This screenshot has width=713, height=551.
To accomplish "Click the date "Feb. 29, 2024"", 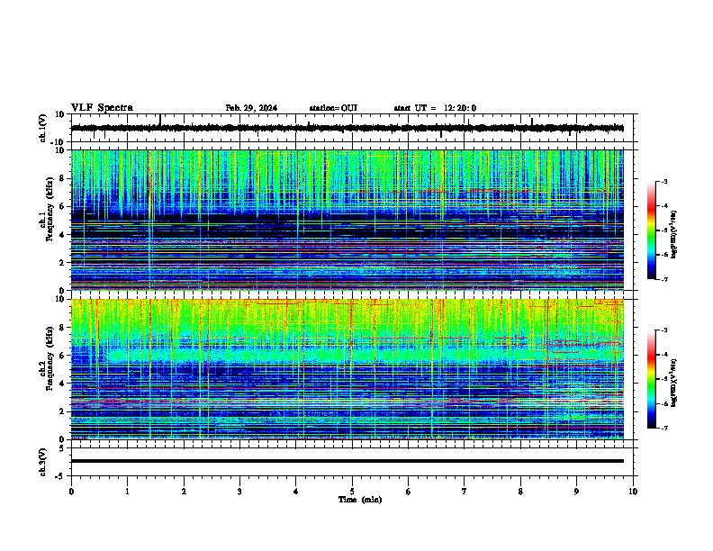I will 251,108.
